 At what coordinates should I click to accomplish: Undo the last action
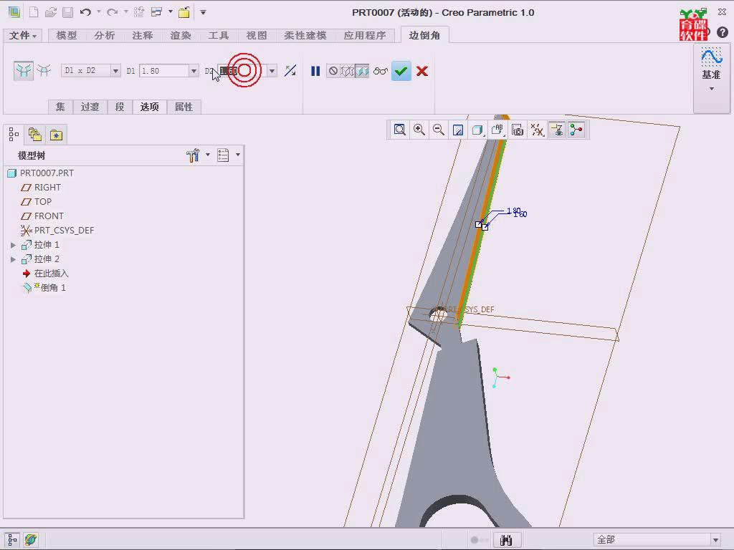(85, 12)
